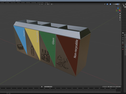Screen dimensions: 126x94
Task: Open the Output properties tab
Action: tap(123, 39)
